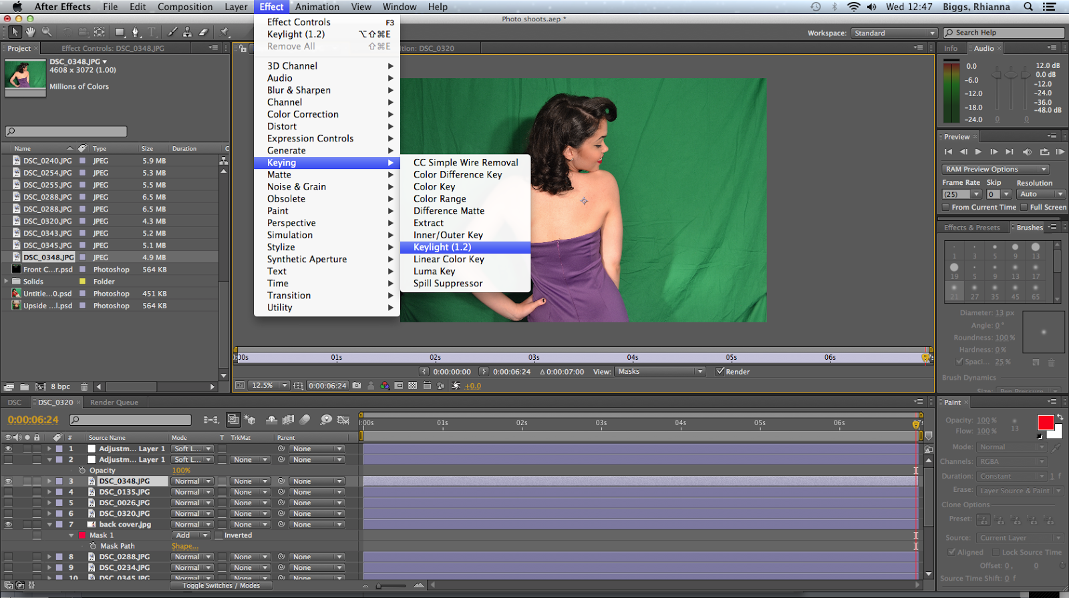Toggle the Aligned clone checkbox
This screenshot has height=598, width=1069.
951,552
